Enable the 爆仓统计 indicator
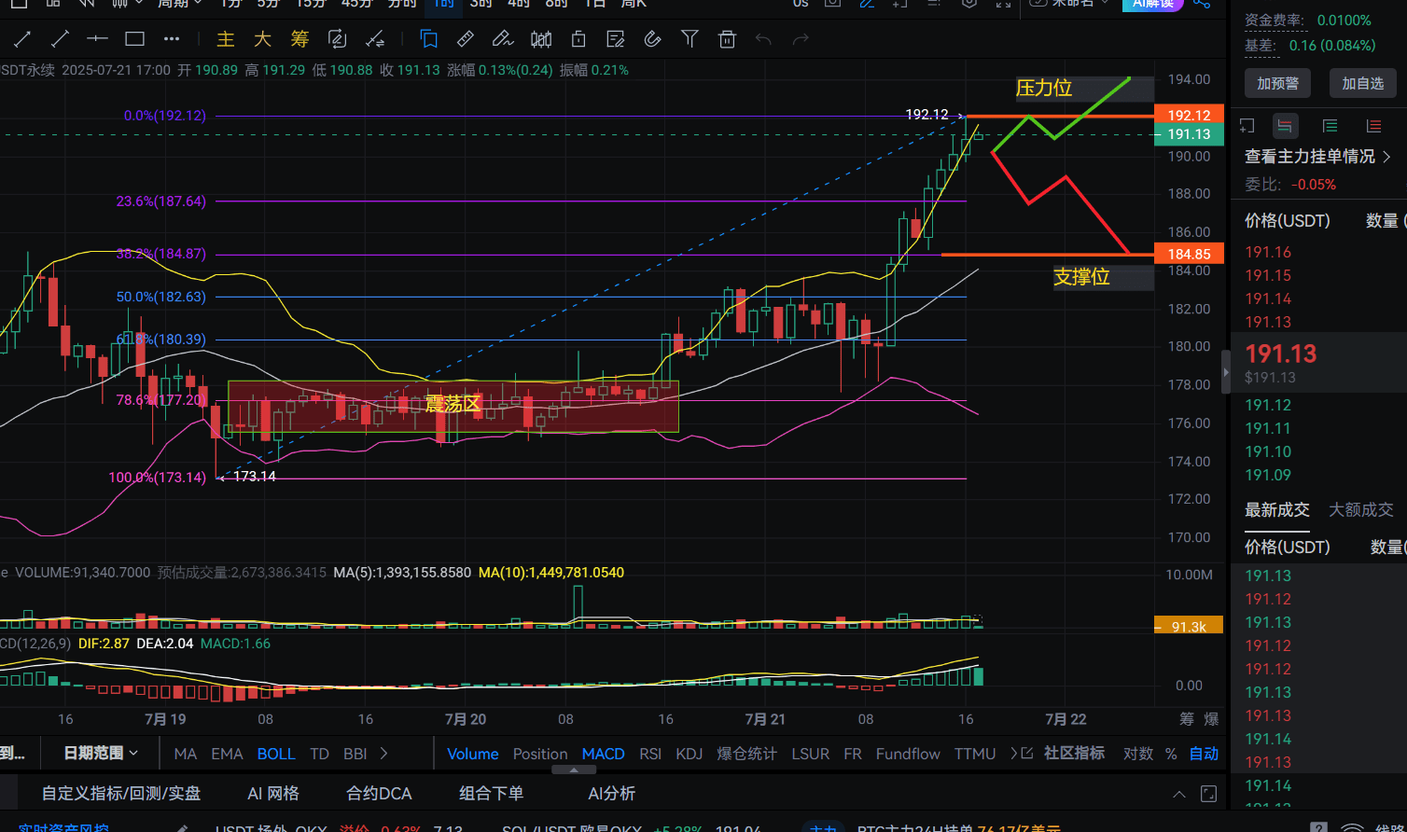The image size is (1407, 832). click(746, 754)
